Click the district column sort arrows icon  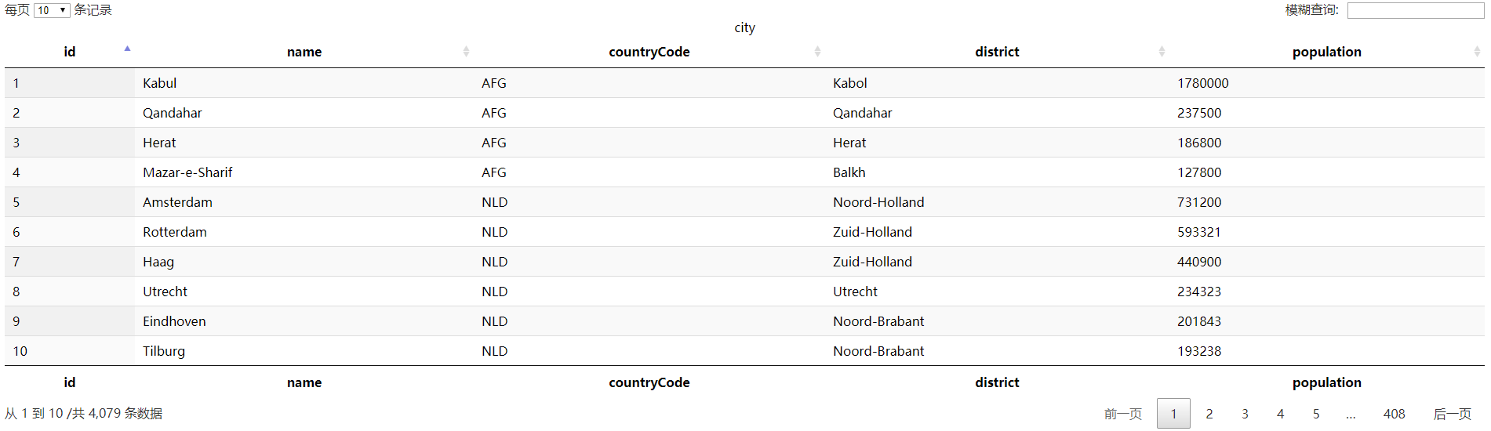point(1162,52)
